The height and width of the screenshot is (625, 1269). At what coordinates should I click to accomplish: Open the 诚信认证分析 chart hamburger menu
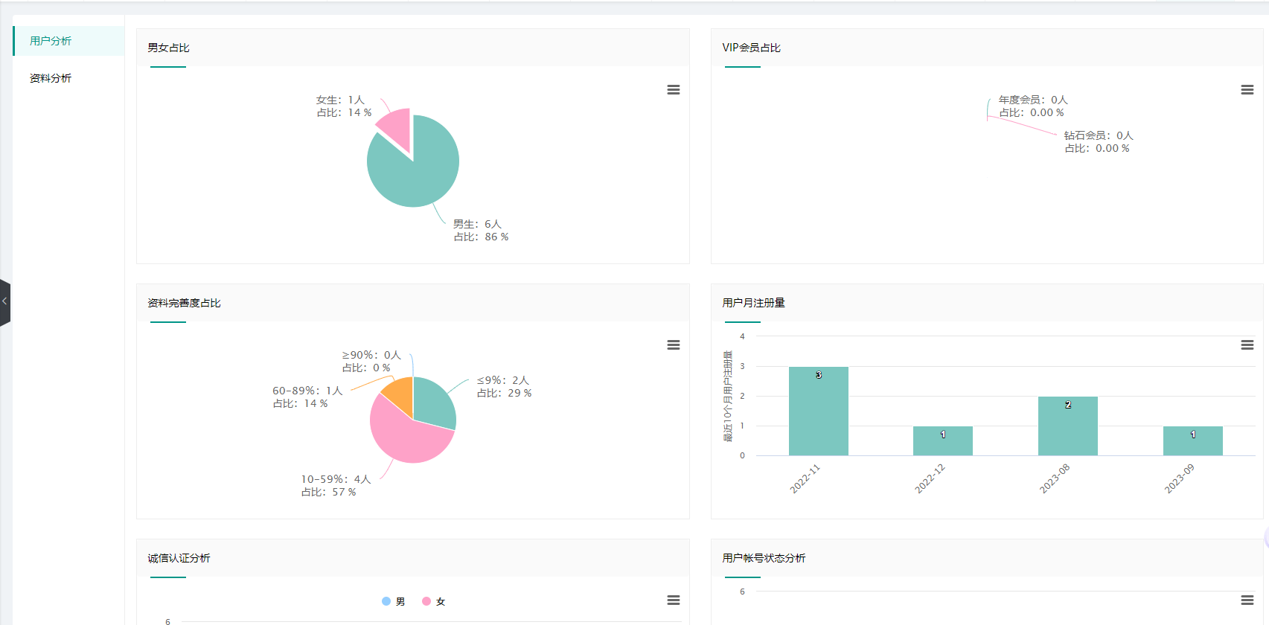674,600
